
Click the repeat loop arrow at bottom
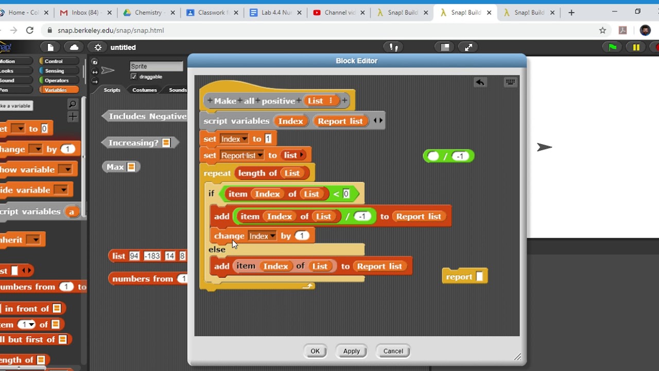[x=308, y=286]
